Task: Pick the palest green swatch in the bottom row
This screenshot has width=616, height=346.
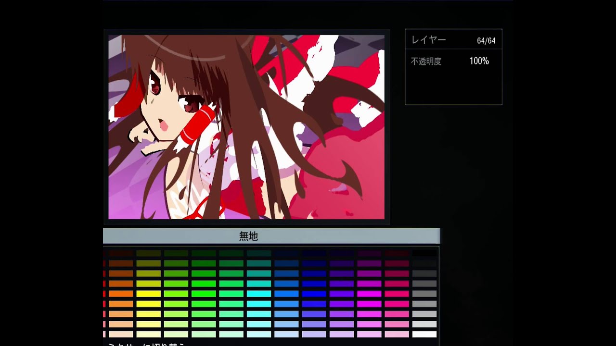Action: pyautogui.click(x=204, y=334)
